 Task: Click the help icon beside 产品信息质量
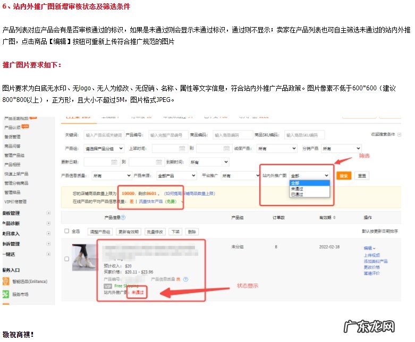186,279
